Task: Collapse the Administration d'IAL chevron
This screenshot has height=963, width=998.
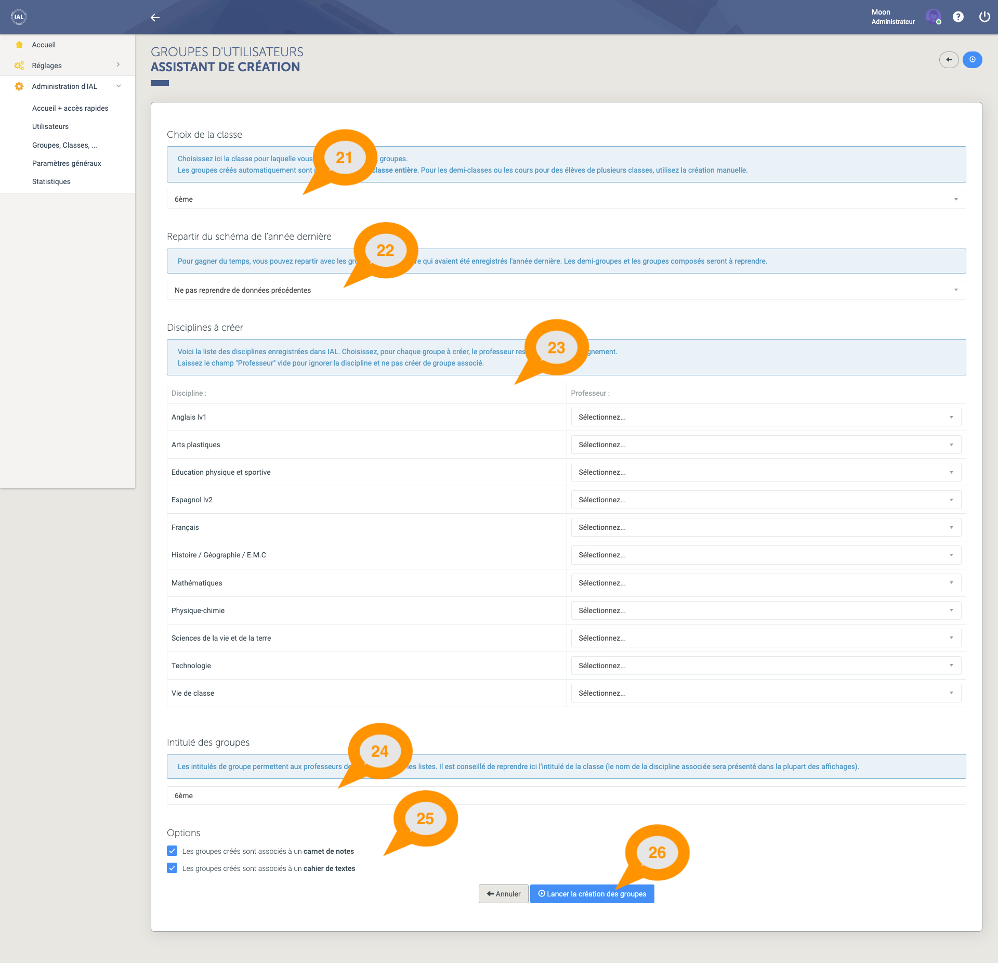Action: tap(119, 86)
